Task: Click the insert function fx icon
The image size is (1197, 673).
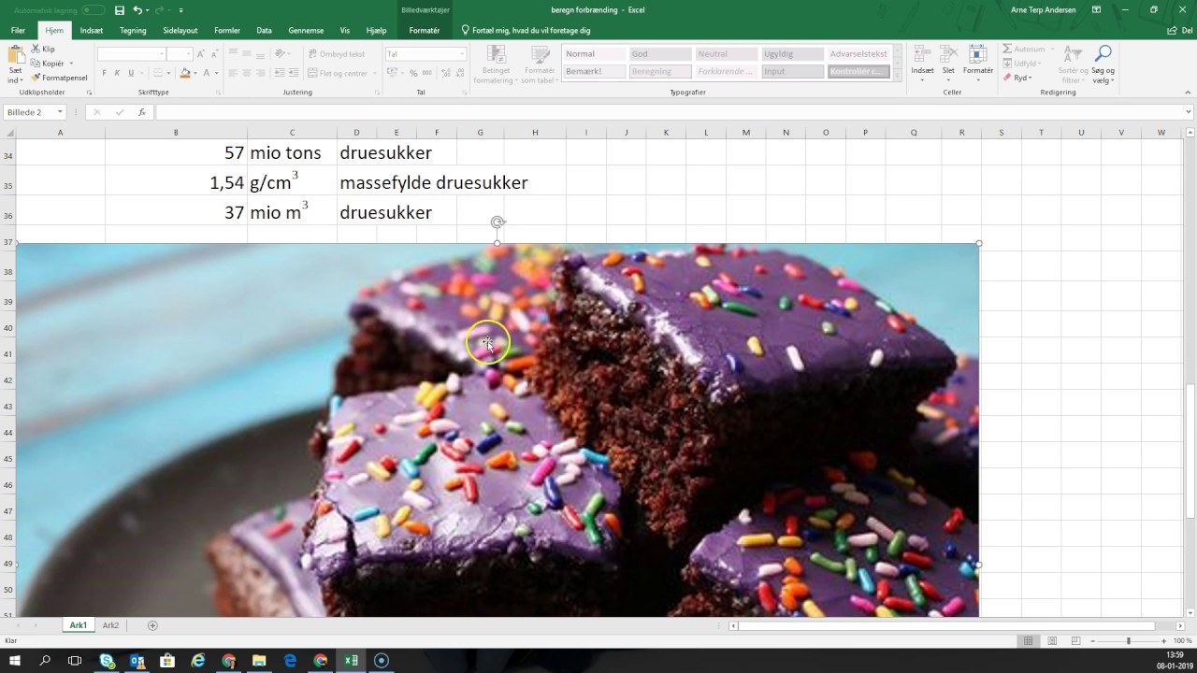Action: pyautogui.click(x=142, y=112)
